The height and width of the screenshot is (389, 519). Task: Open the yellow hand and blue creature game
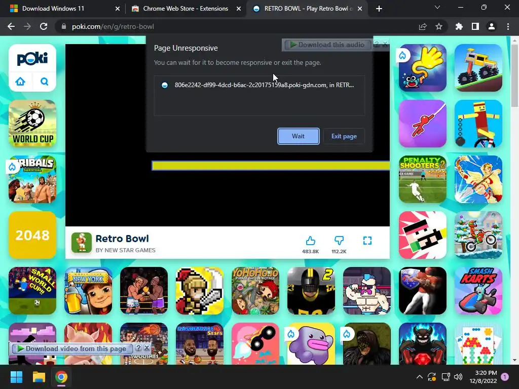[423, 68]
